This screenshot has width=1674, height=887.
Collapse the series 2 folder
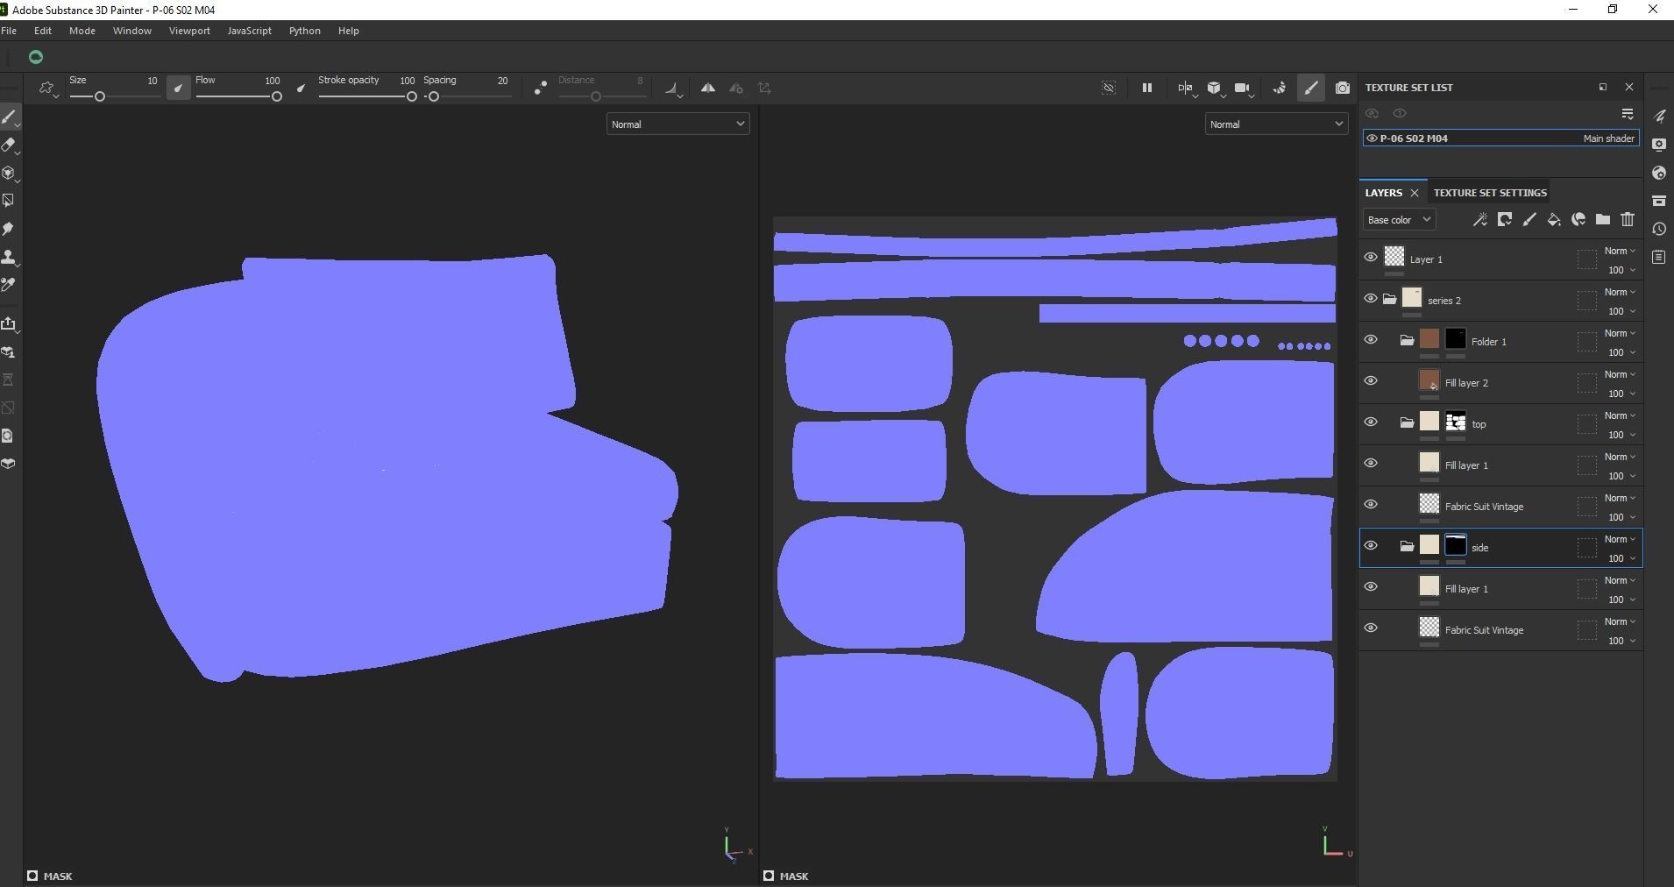[1389, 300]
